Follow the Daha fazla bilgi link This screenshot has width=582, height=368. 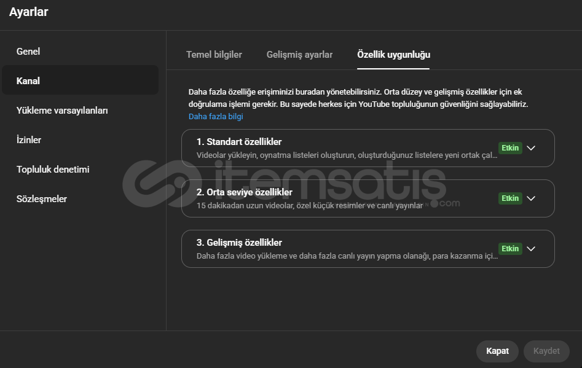216,117
